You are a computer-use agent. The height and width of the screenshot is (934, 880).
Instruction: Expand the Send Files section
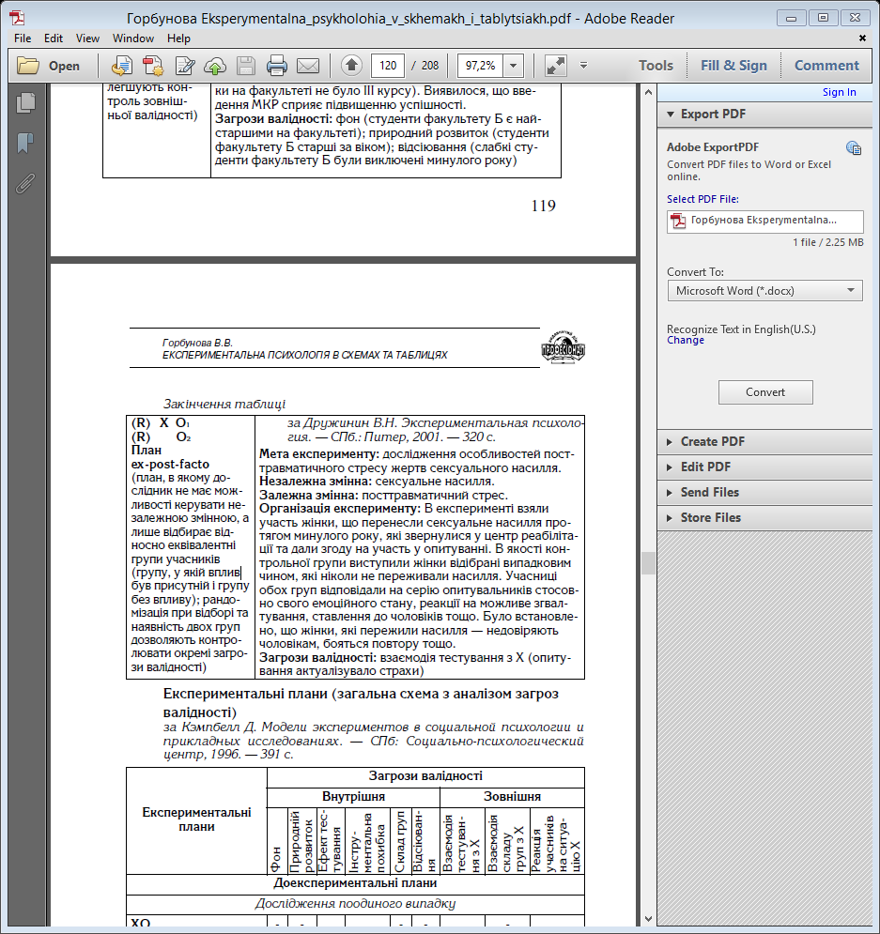pos(709,492)
